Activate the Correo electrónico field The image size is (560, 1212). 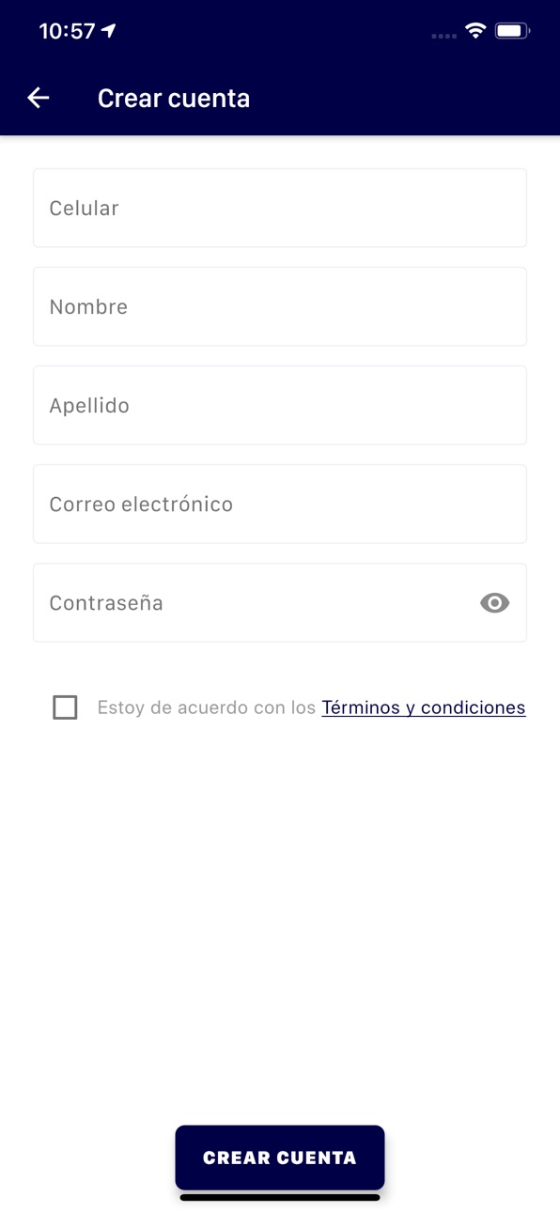pos(280,504)
